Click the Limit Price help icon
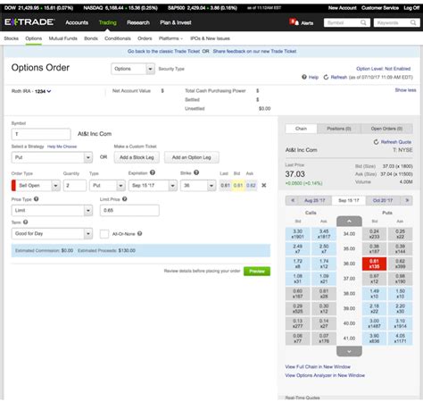The height and width of the screenshot is (402, 423). (x=125, y=199)
